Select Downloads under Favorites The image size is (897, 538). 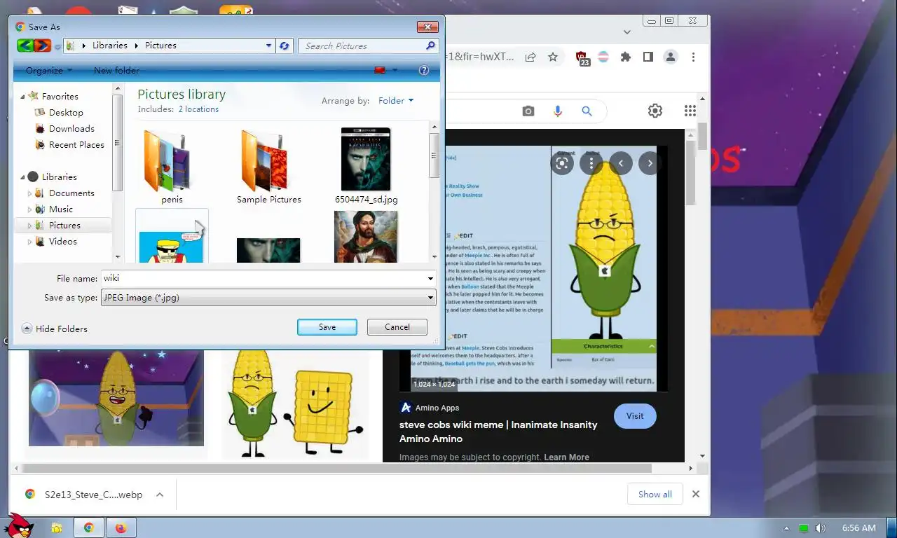pos(71,128)
